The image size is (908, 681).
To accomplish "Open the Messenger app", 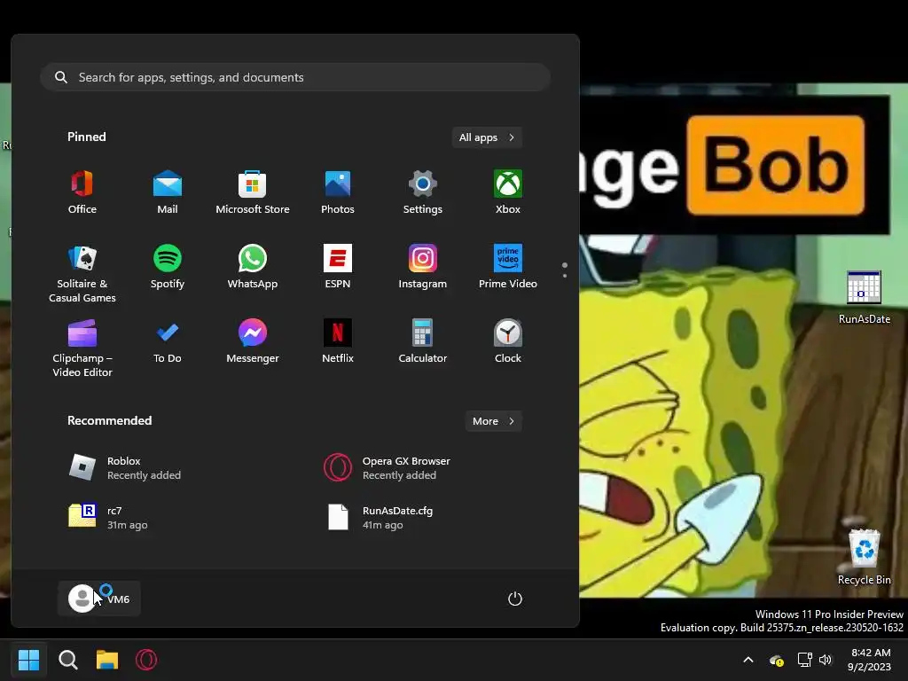I will coord(253,341).
